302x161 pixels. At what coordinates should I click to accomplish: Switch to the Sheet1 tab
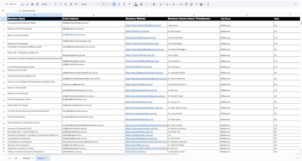27,158
